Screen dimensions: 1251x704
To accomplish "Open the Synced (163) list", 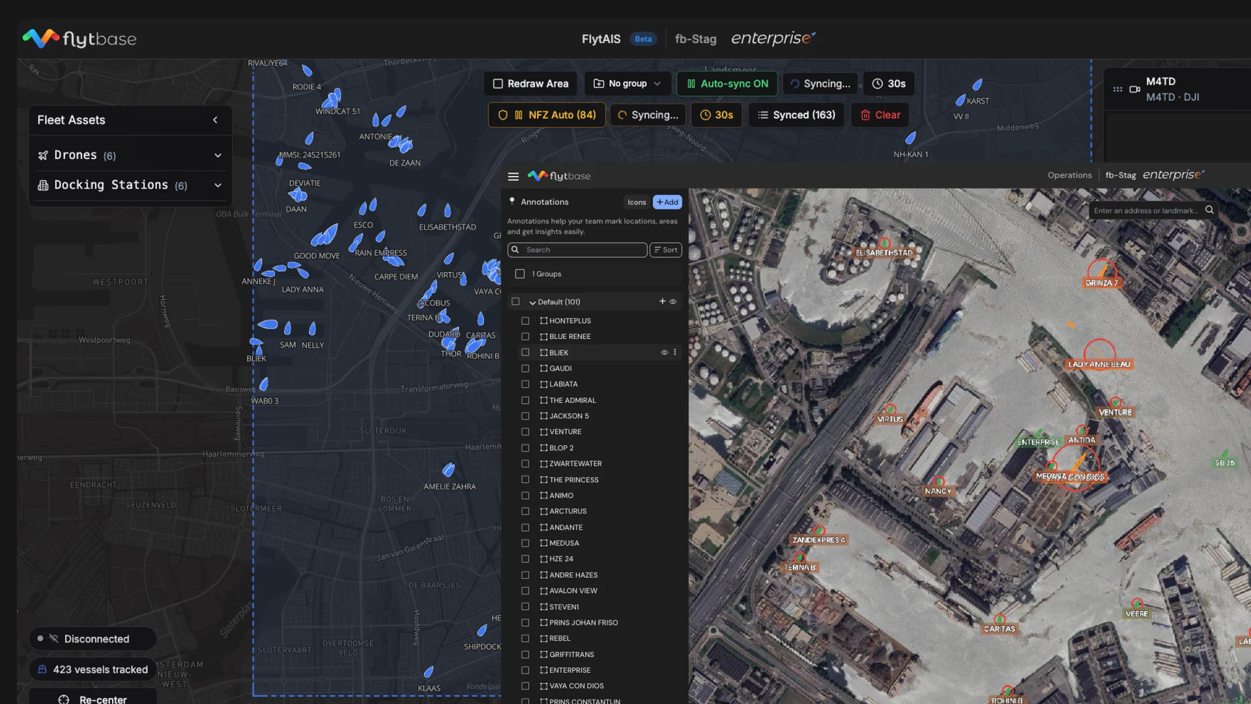I will (796, 115).
